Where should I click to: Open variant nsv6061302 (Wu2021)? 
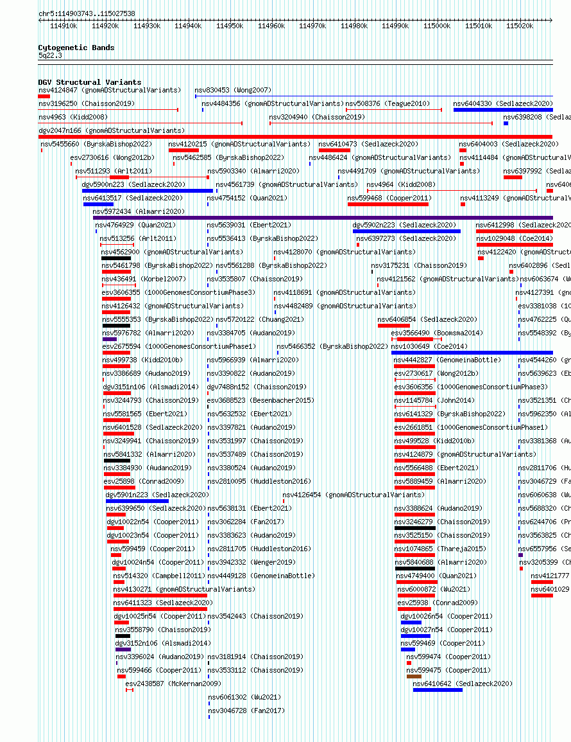tap(245, 697)
